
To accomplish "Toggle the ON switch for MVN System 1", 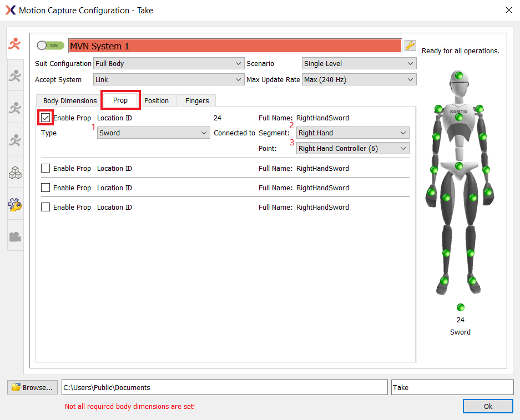I will [x=51, y=45].
